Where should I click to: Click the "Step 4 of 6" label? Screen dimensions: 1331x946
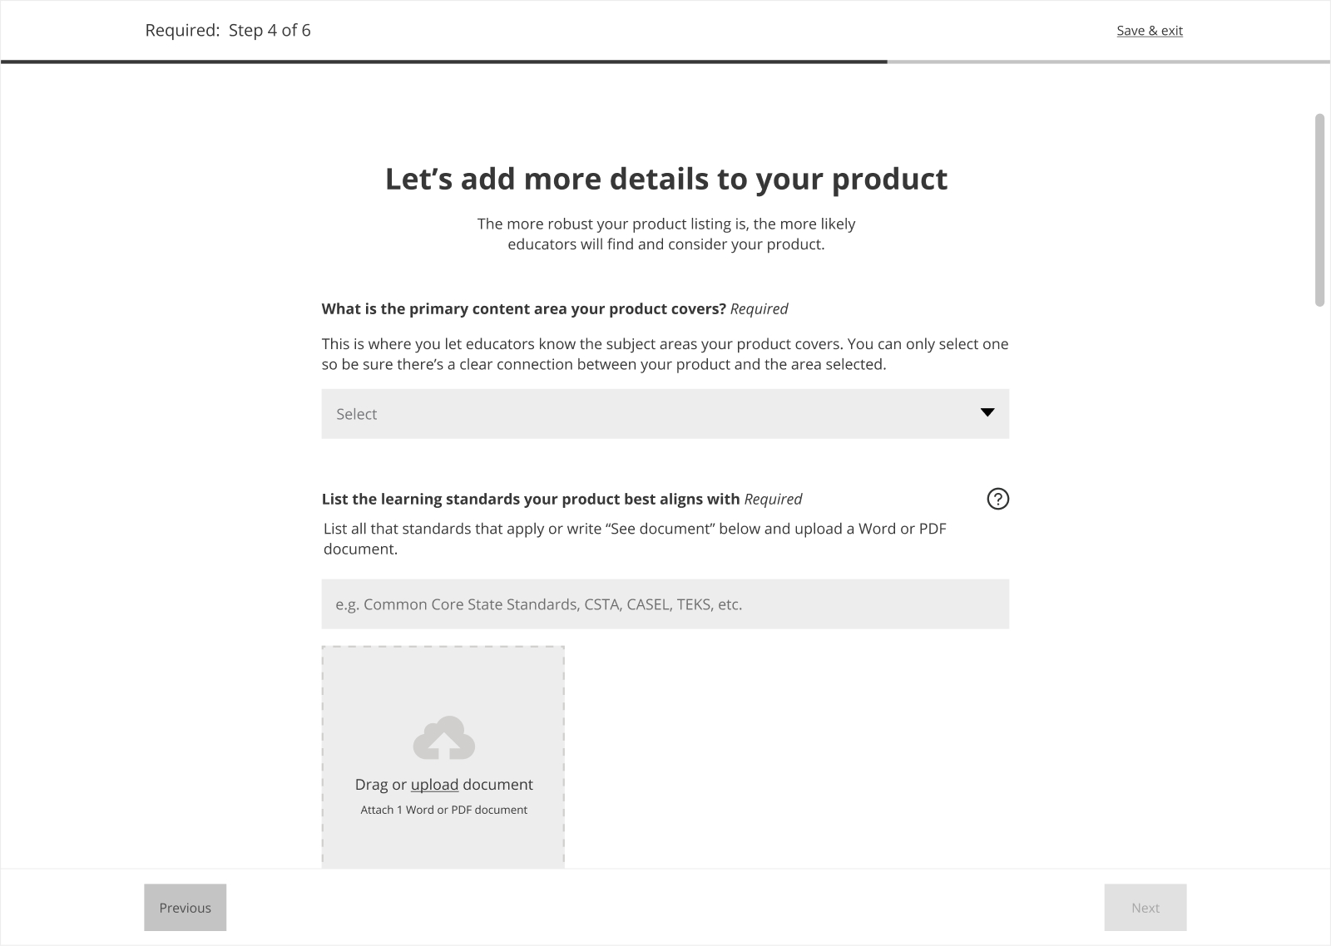(270, 31)
